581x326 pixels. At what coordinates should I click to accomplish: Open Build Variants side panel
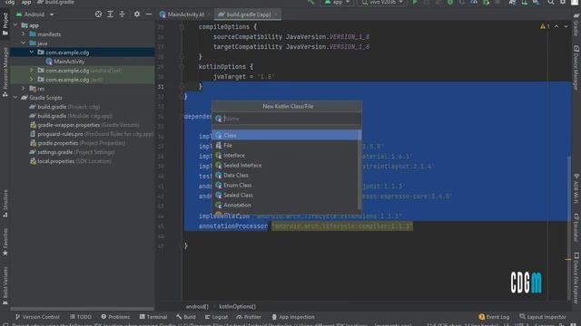click(x=5, y=285)
